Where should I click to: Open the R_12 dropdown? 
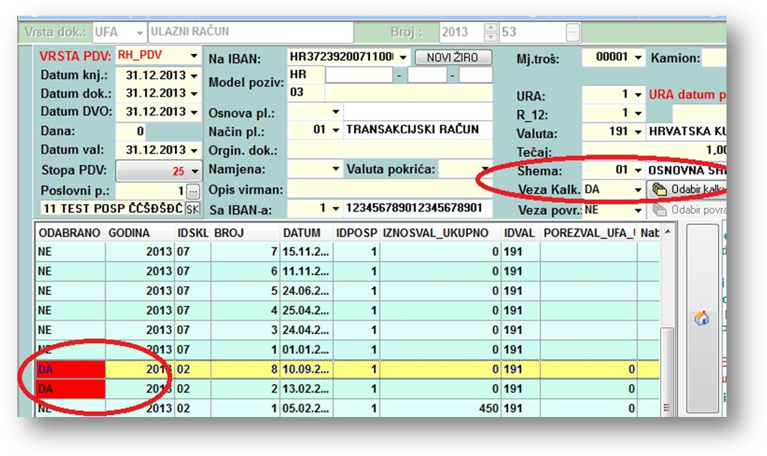tap(638, 113)
